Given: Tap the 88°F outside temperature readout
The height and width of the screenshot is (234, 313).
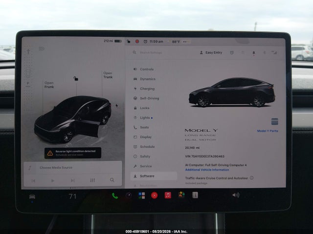Looking at the screenshot, I should [176, 41].
